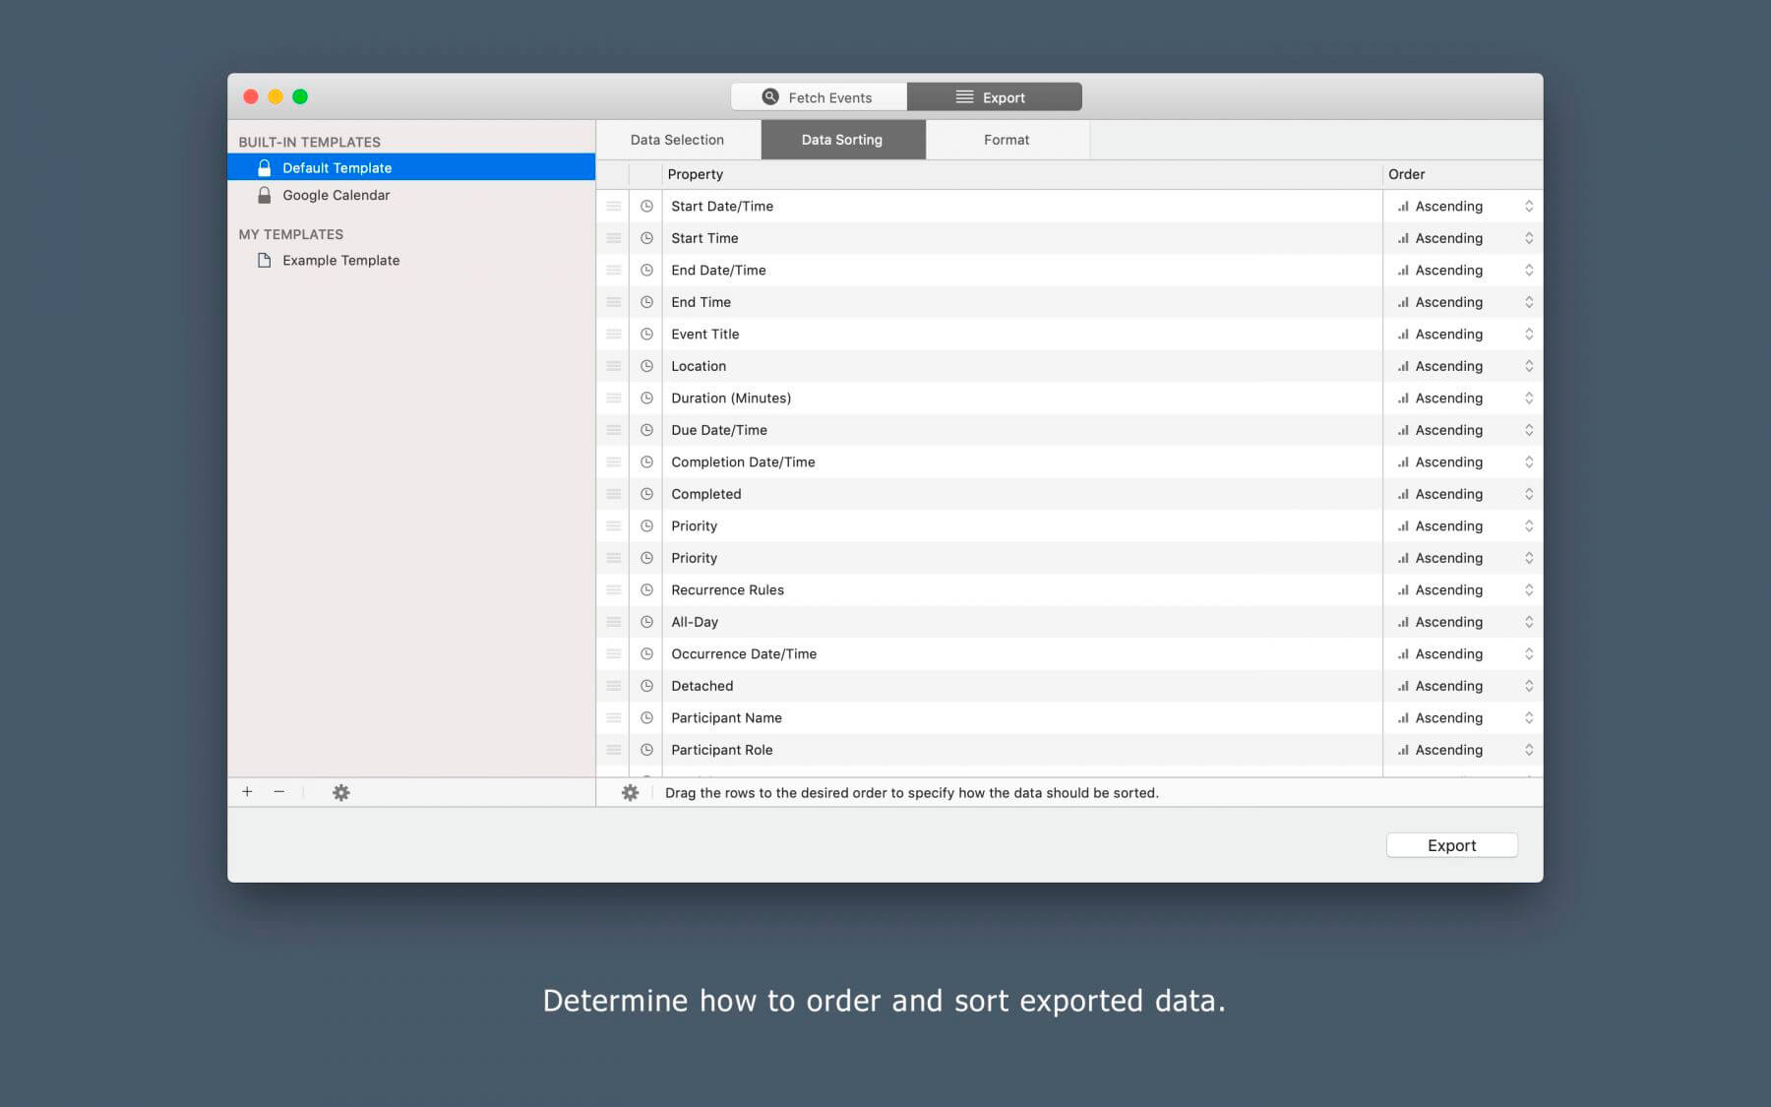The height and width of the screenshot is (1107, 1771).
Task: Click the clock icon beside Duration (Minutes)
Action: (x=646, y=398)
